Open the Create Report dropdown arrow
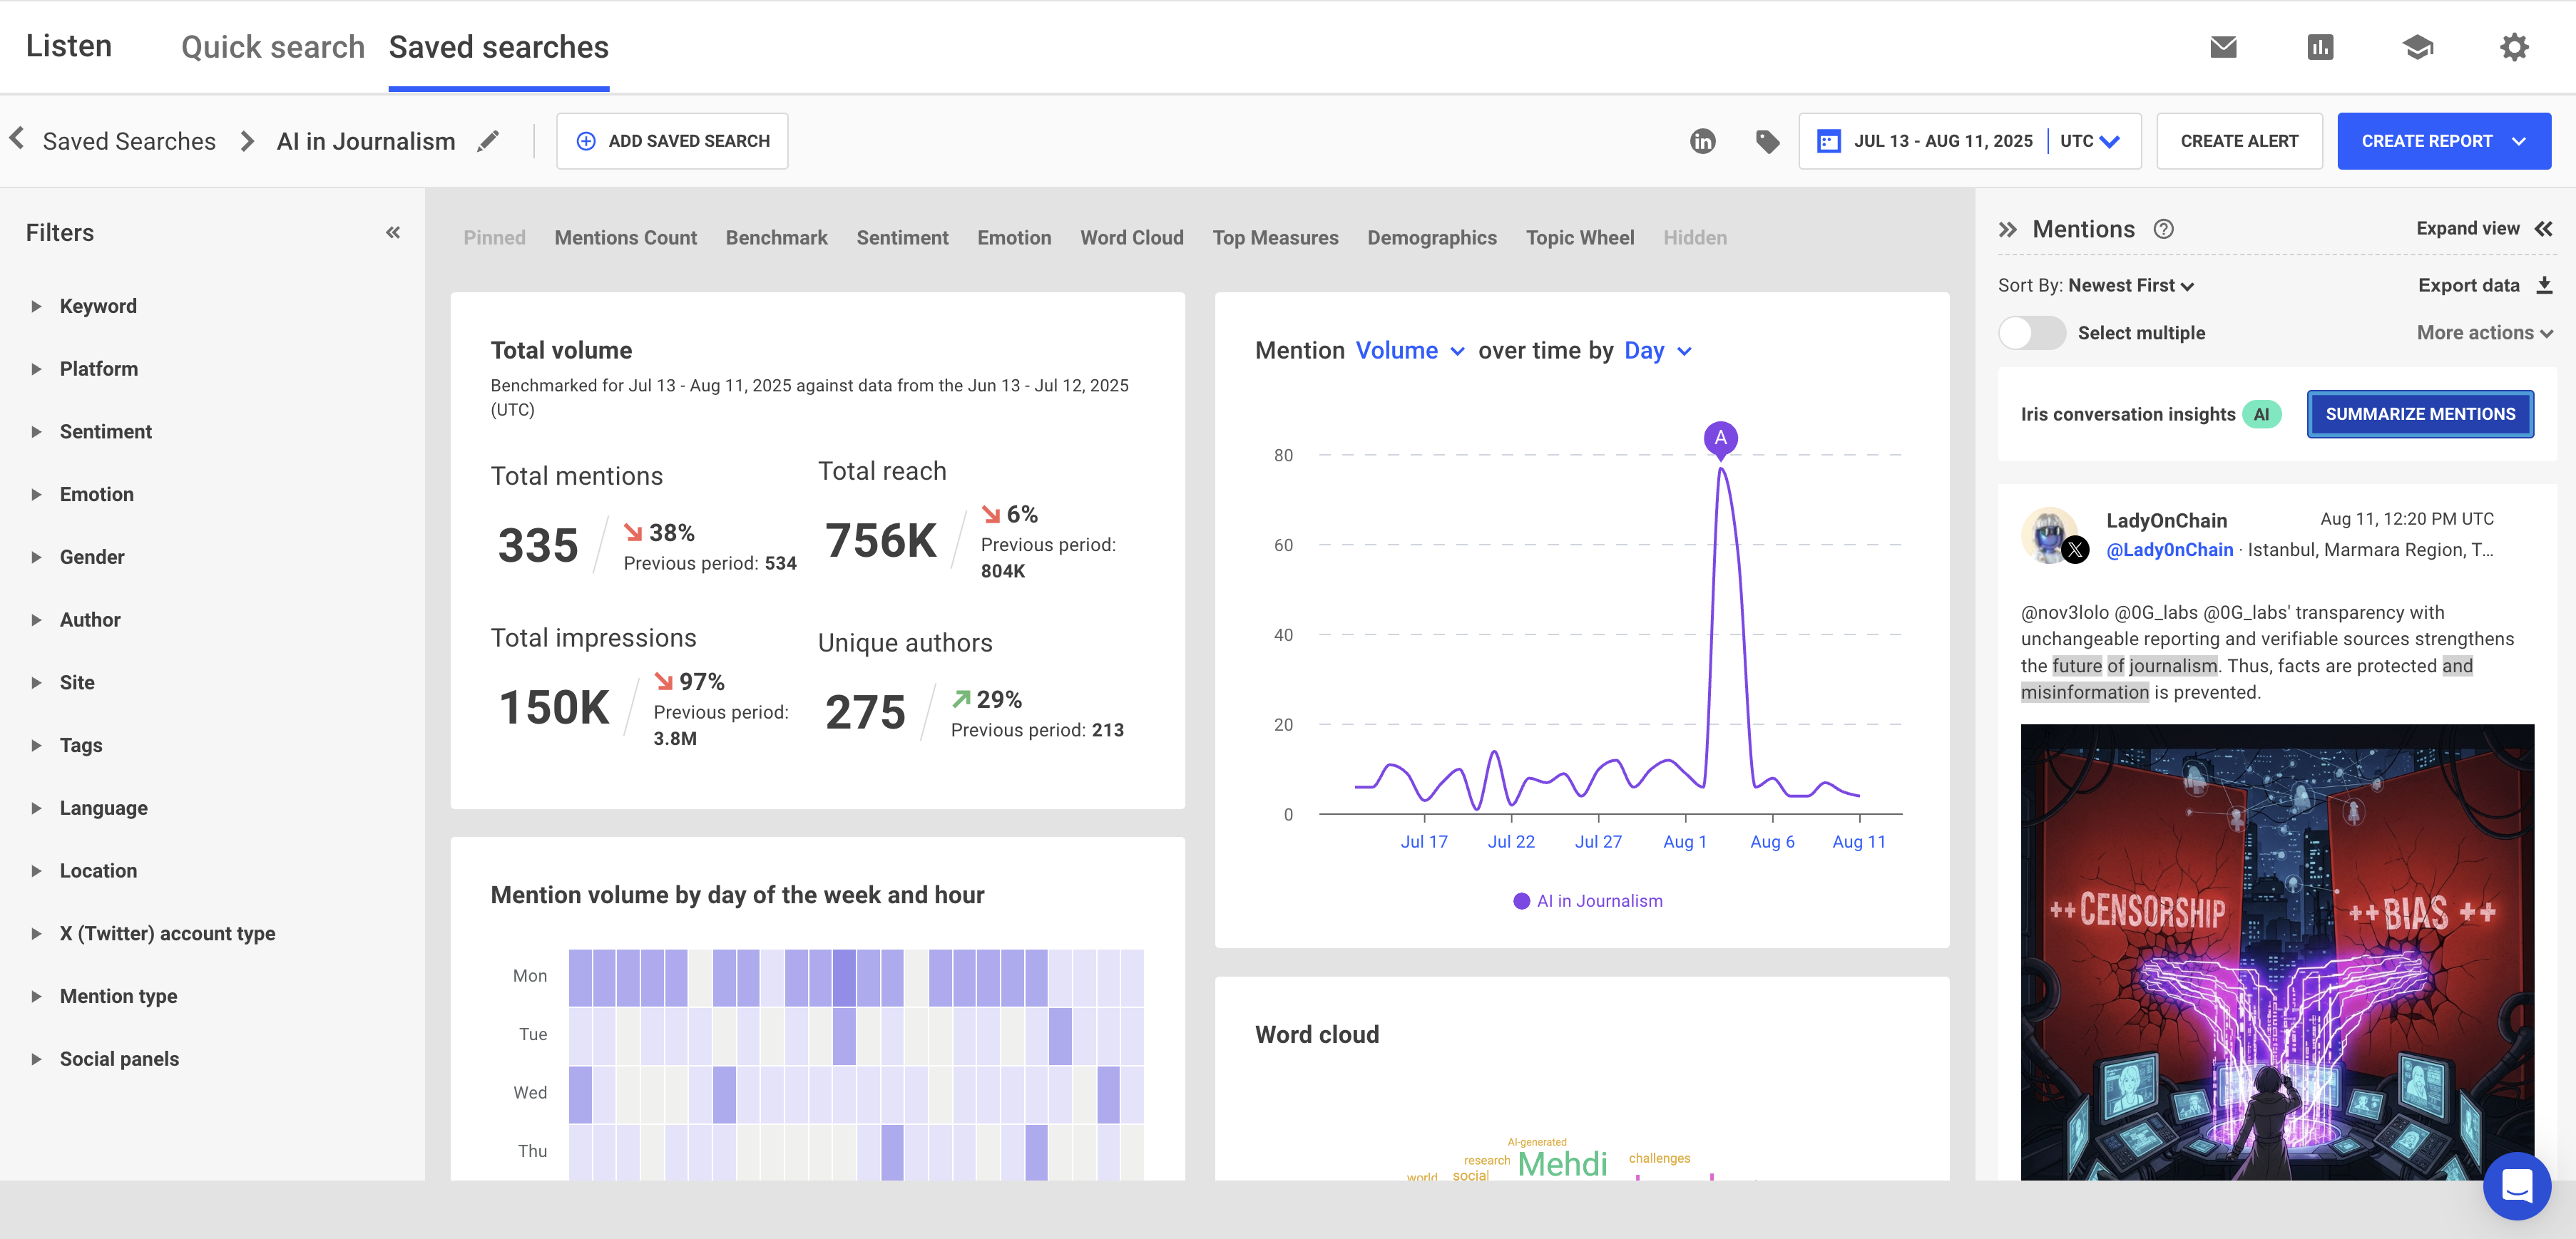2576x1239 pixels. click(x=2519, y=141)
